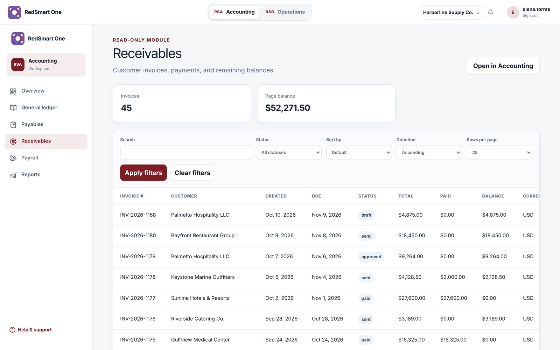The width and height of the screenshot is (560, 350).
Task: Click the Apply filters button
Action: click(x=143, y=173)
